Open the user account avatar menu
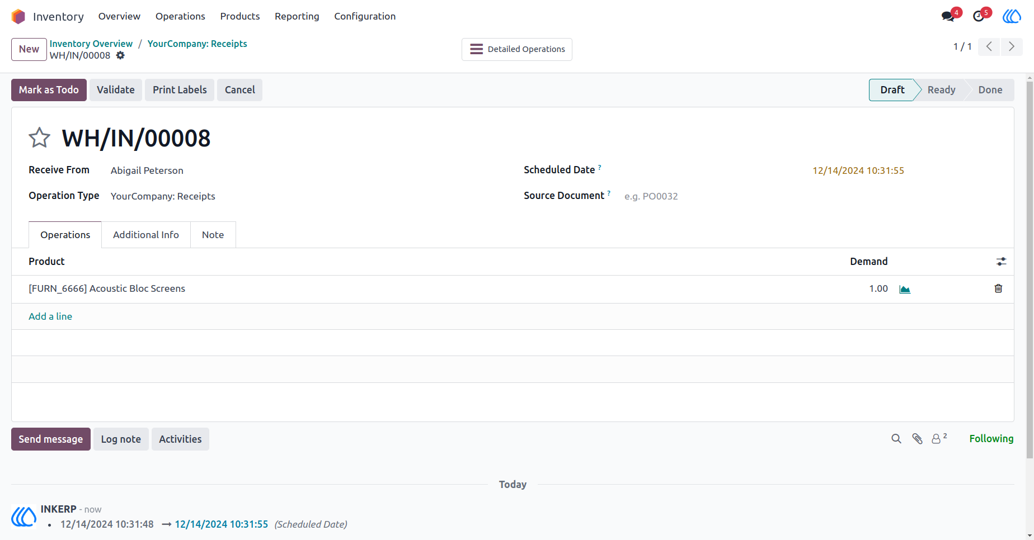This screenshot has height=540, width=1034. [x=1012, y=16]
